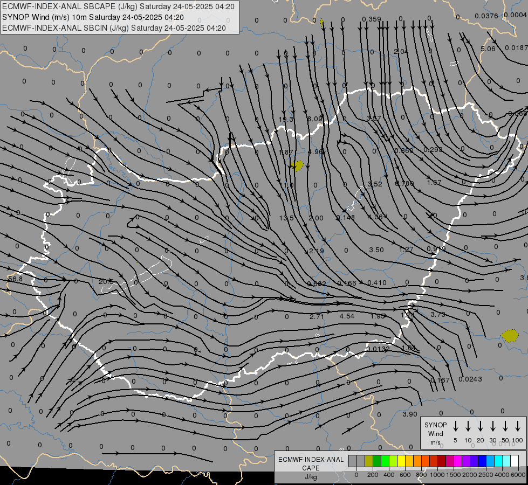
Task: Click the '0.0376' value at top right
Action: pyautogui.click(x=486, y=16)
